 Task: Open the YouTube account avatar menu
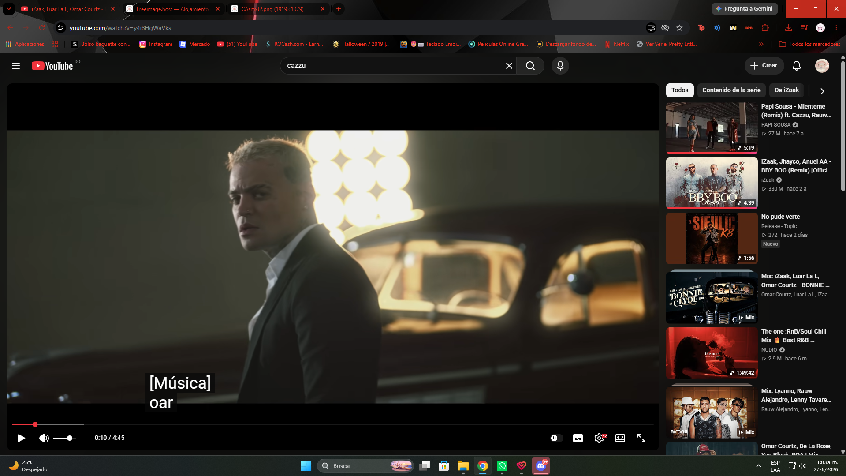(822, 66)
